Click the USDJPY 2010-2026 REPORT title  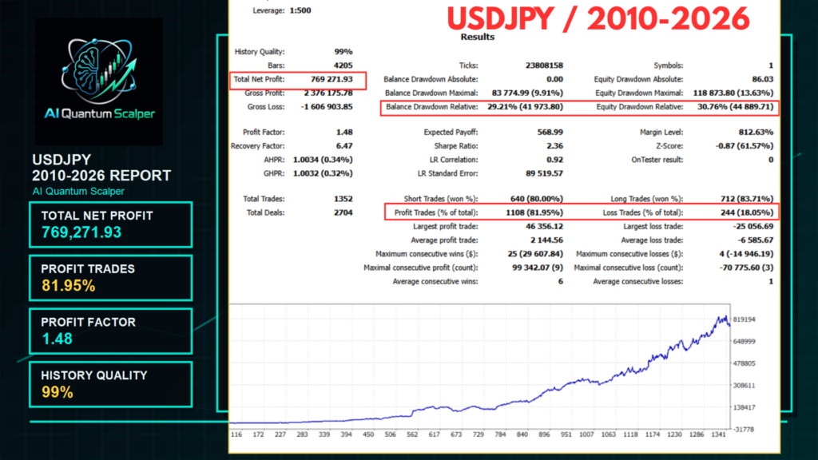(x=101, y=168)
